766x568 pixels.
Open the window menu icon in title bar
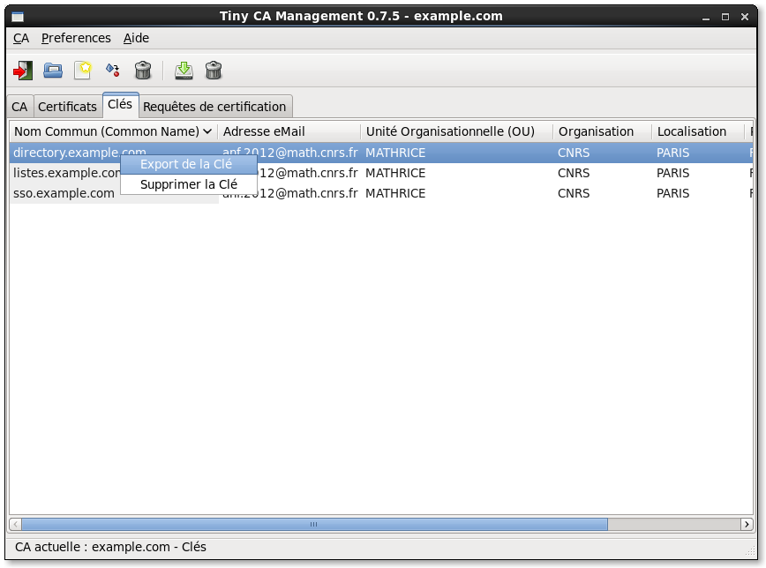pyautogui.click(x=18, y=16)
